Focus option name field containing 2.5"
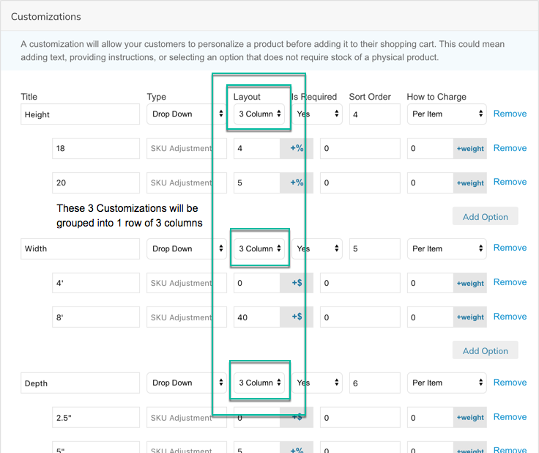Viewport: 539px width, 453px height. (96, 418)
